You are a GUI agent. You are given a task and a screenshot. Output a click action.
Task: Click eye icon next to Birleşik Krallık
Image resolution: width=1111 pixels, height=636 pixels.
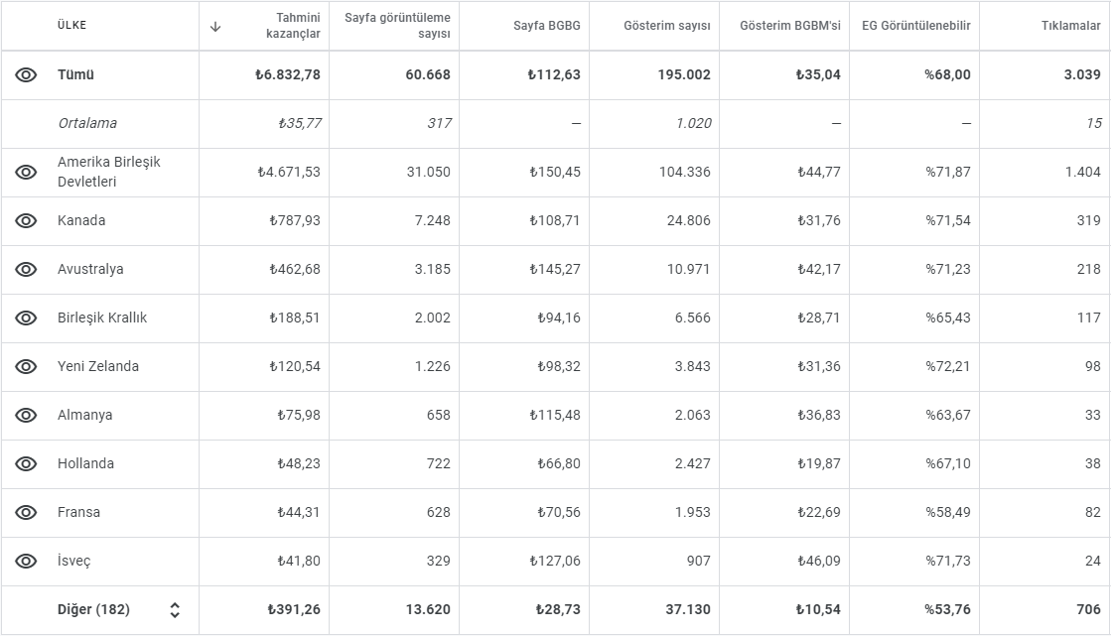[x=26, y=318]
